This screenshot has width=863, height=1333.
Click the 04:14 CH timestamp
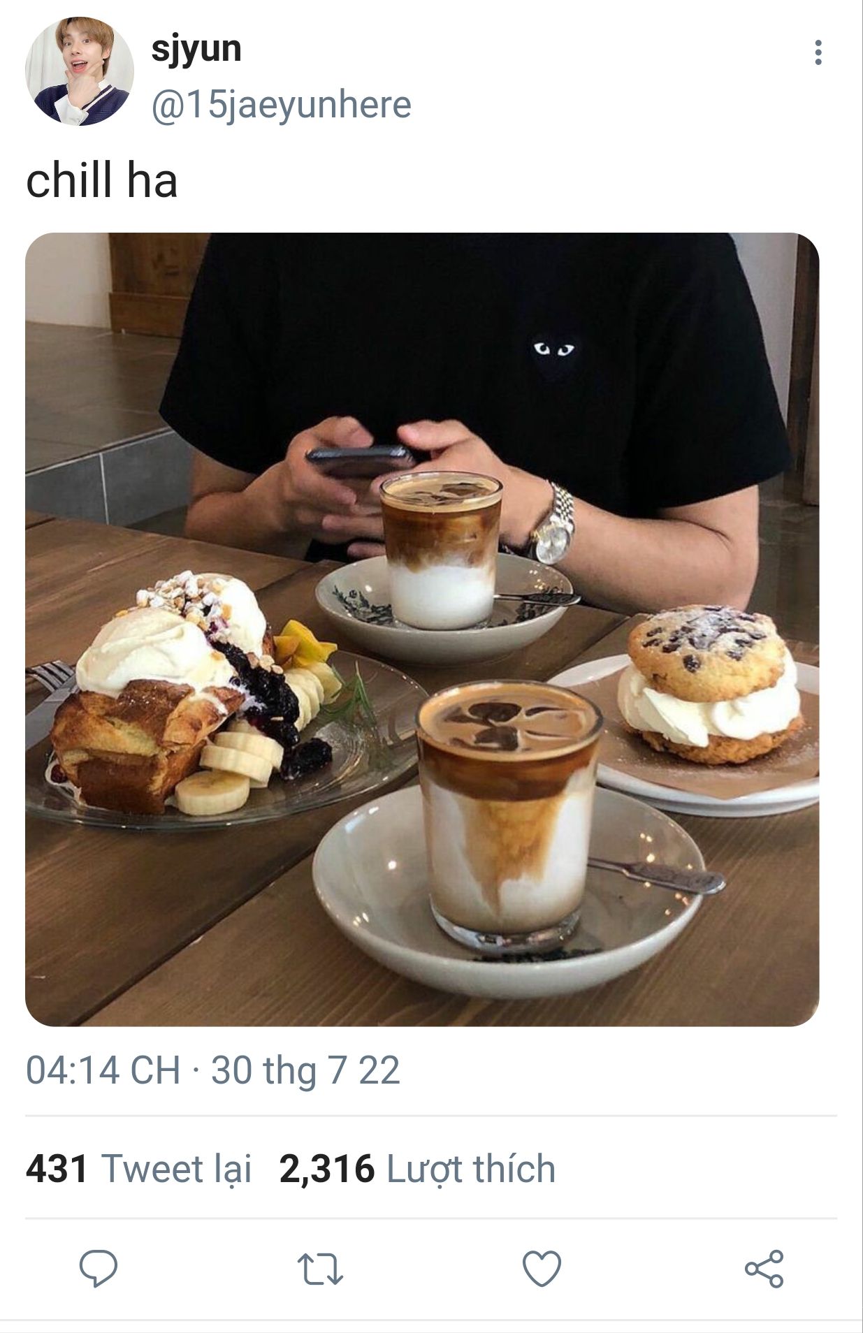103,1070
